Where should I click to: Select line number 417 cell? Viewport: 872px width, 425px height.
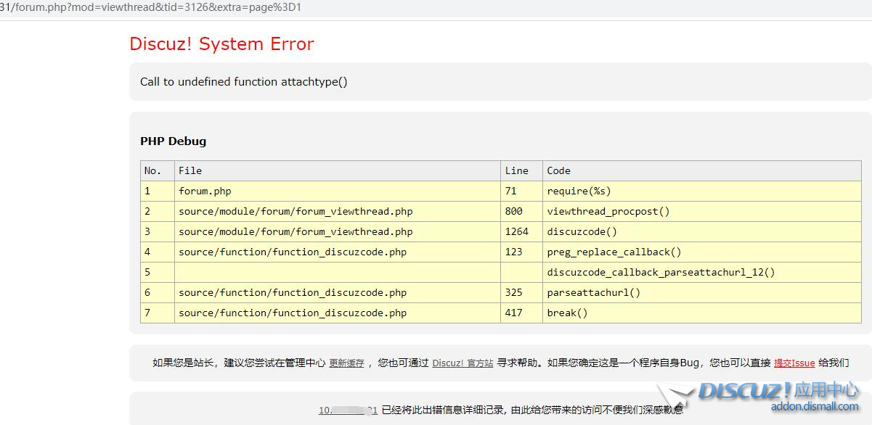point(521,313)
